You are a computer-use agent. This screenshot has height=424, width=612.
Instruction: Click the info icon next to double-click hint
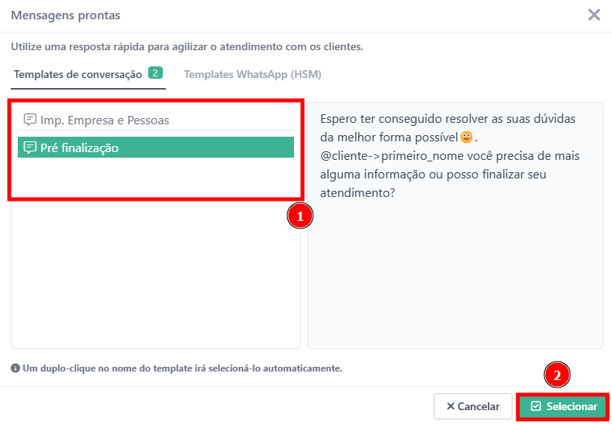tap(15, 368)
